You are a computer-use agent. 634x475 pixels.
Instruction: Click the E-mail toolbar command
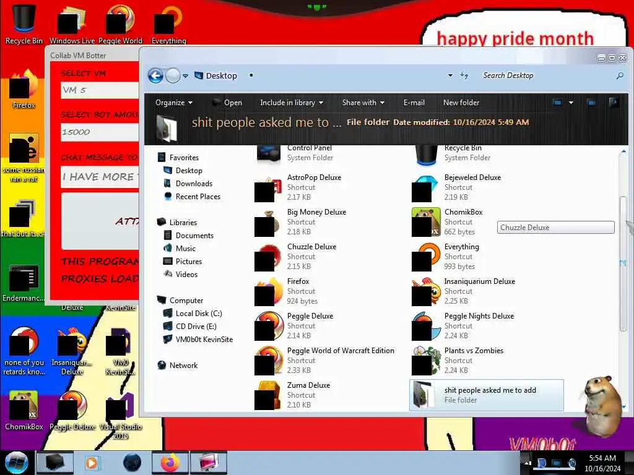[414, 103]
